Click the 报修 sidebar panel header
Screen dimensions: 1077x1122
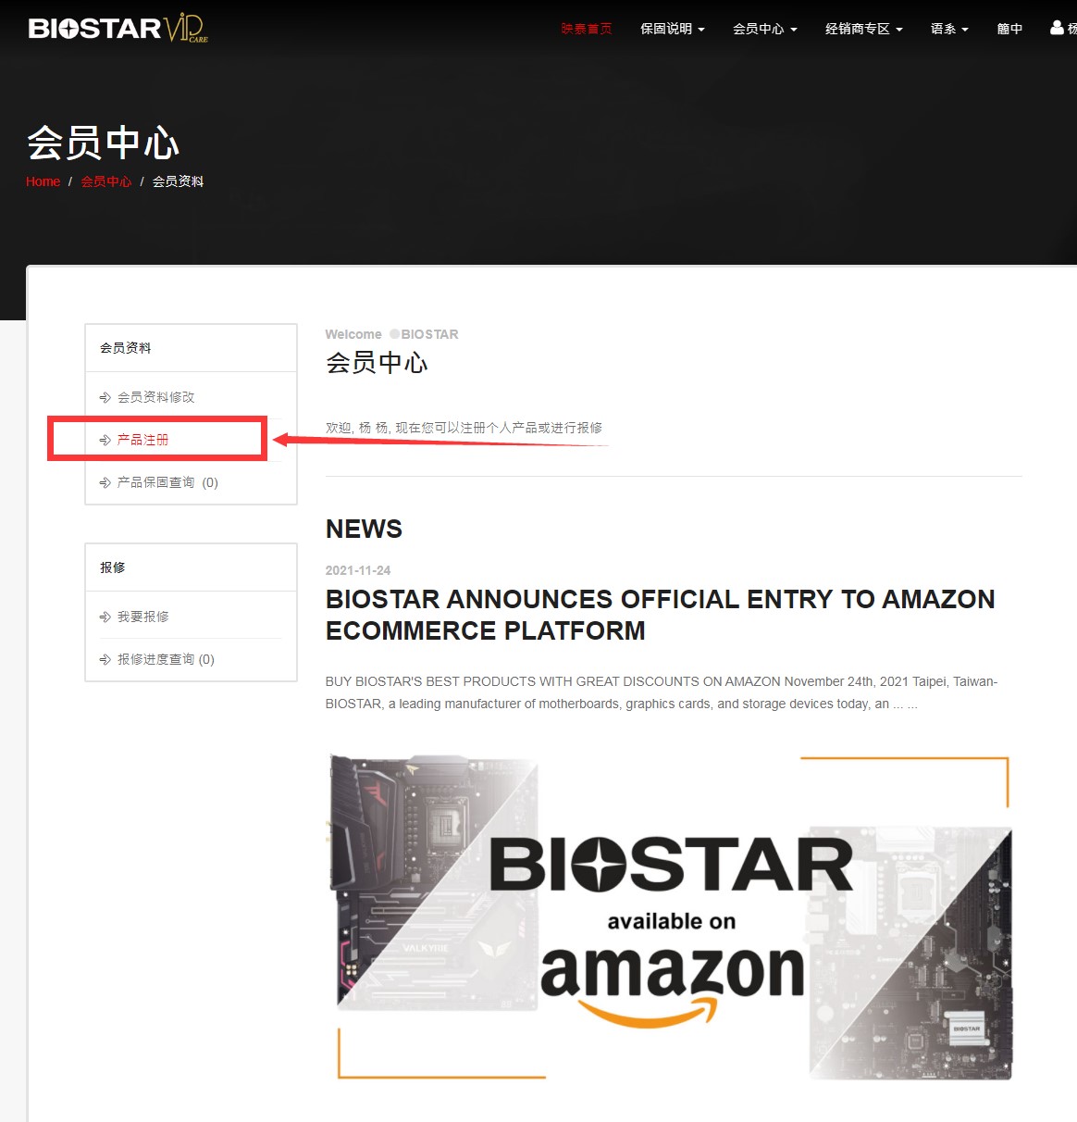pos(191,567)
